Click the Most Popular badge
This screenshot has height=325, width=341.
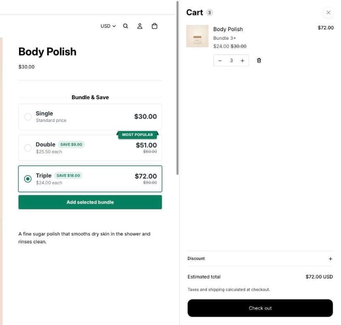pos(137,135)
